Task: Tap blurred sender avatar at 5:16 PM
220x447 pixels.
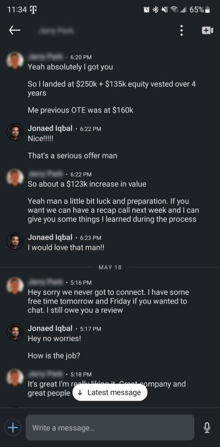Action: (x=15, y=285)
